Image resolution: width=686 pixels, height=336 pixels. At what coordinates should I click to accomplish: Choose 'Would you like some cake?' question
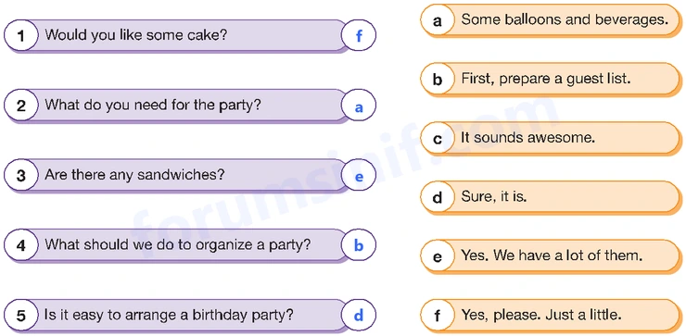point(135,35)
